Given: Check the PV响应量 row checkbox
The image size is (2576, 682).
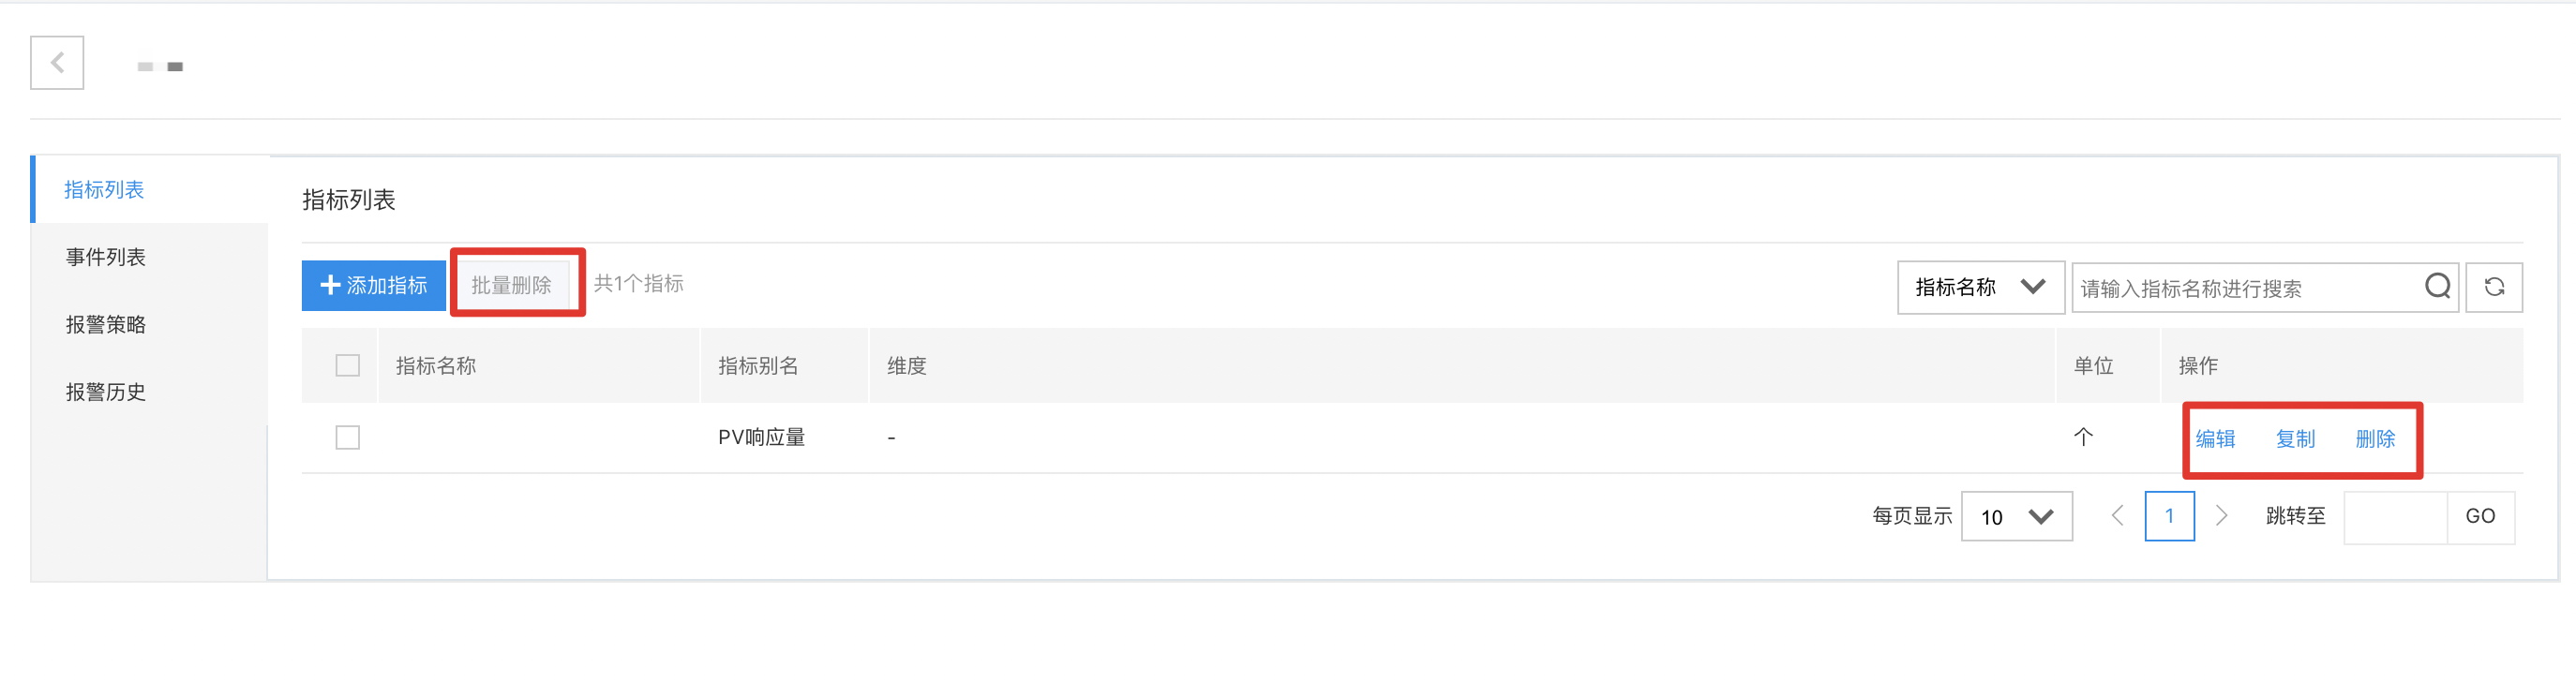Looking at the screenshot, I should point(347,437).
